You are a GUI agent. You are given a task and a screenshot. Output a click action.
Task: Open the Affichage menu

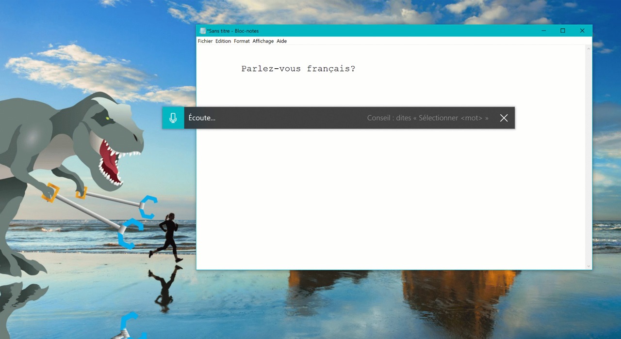point(263,41)
